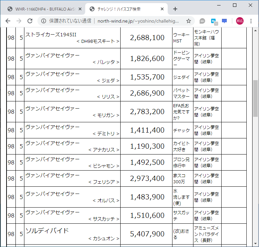This screenshot has width=268, height=247.
Task: Select score 1,190,300
Action: click(147, 146)
